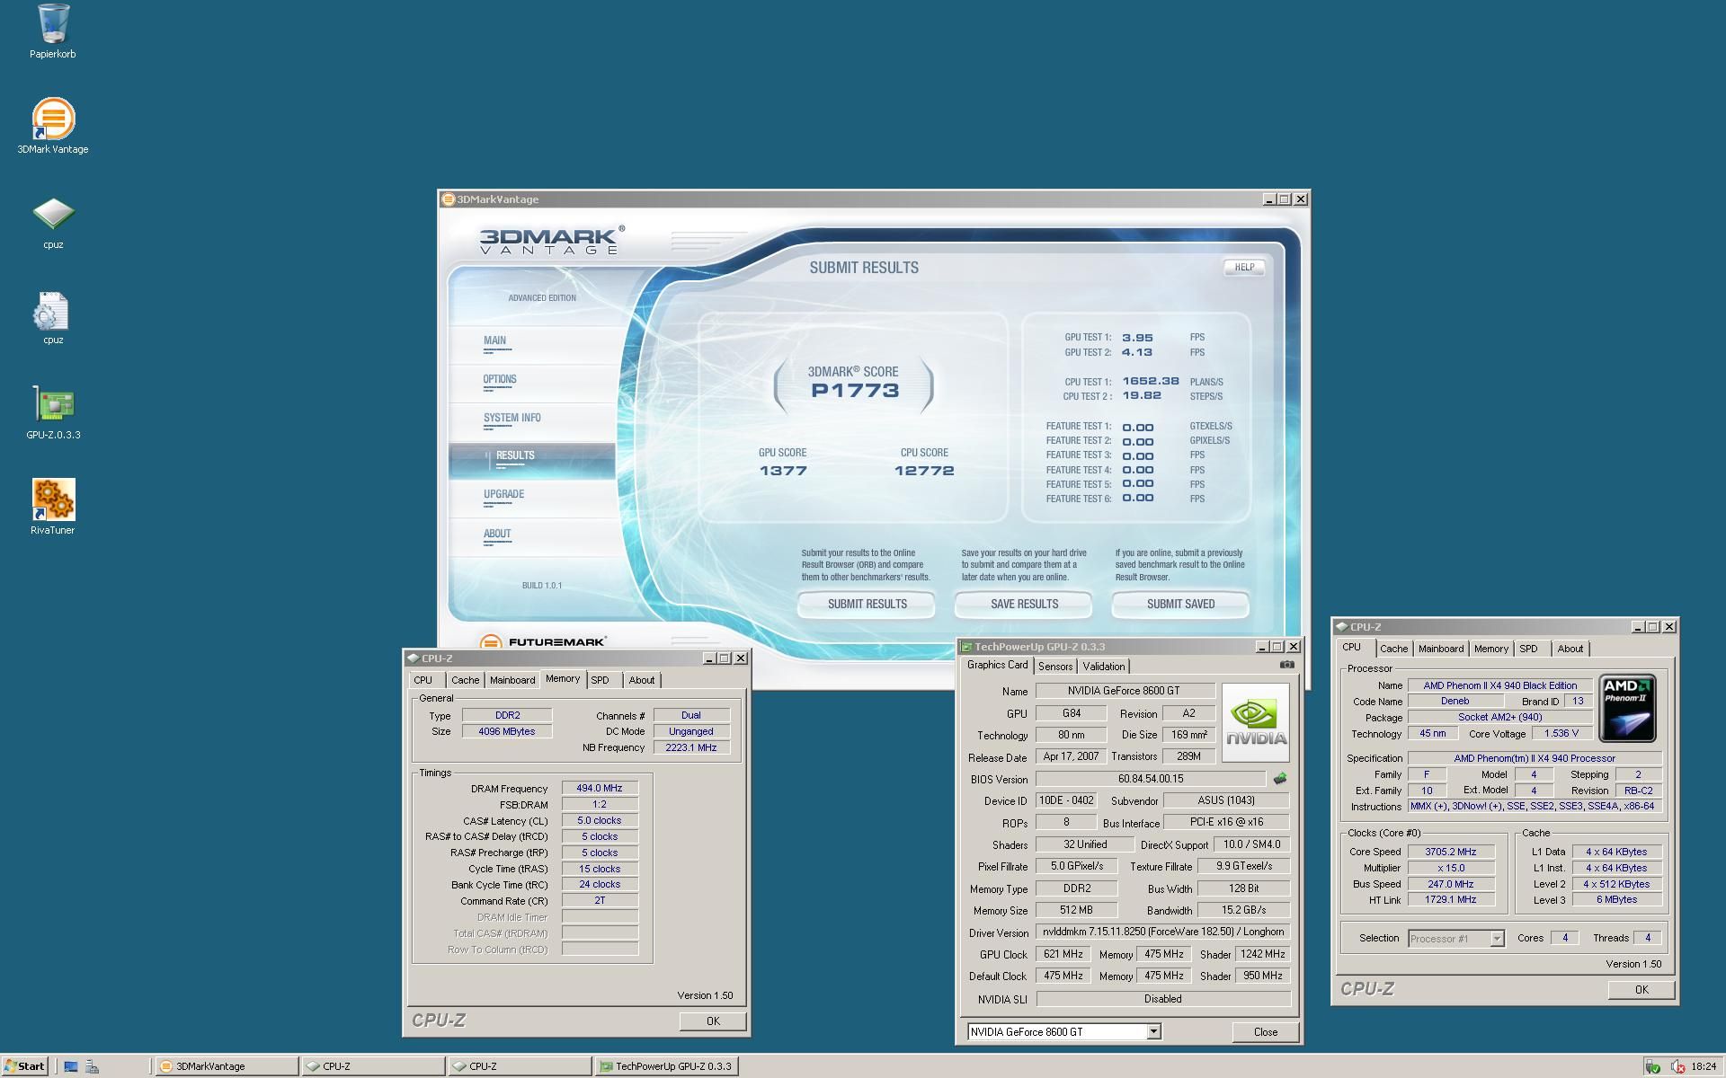Screen dimensions: 1726x1078
Task: Click OK in the CPU-Z Memory window
Action: click(713, 1021)
